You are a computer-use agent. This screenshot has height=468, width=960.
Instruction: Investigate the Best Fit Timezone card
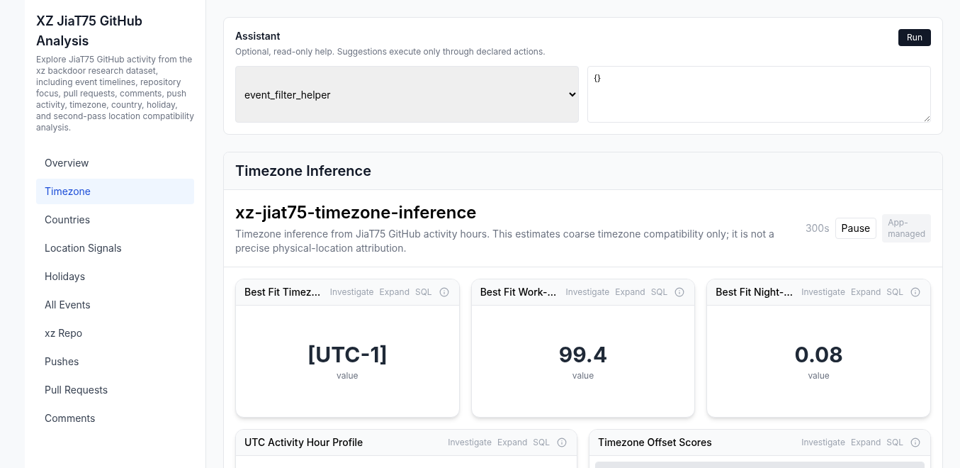[x=351, y=292]
